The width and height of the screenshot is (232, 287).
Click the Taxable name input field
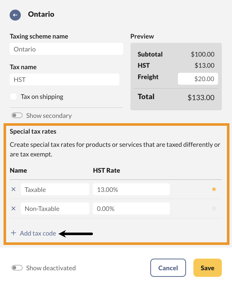pos(55,189)
